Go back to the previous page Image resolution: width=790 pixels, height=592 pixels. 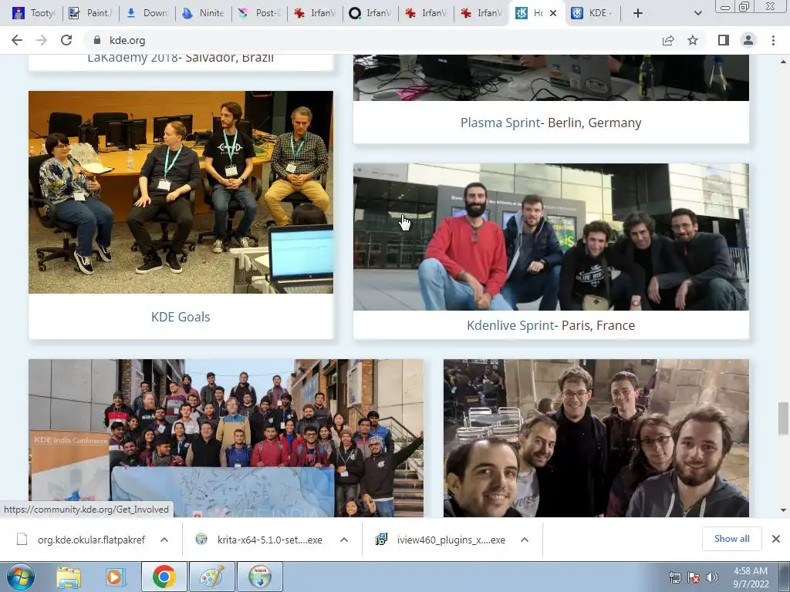coord(17,40)
